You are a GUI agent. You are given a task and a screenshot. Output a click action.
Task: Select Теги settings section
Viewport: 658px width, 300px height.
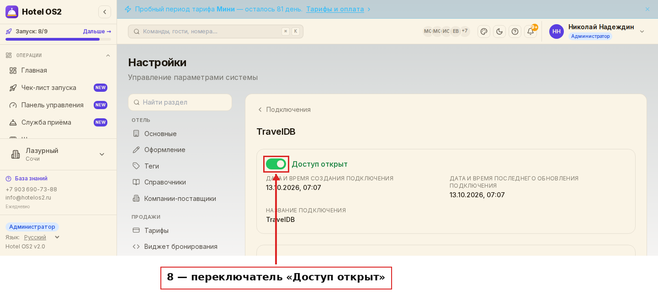(x=180, y=166)
